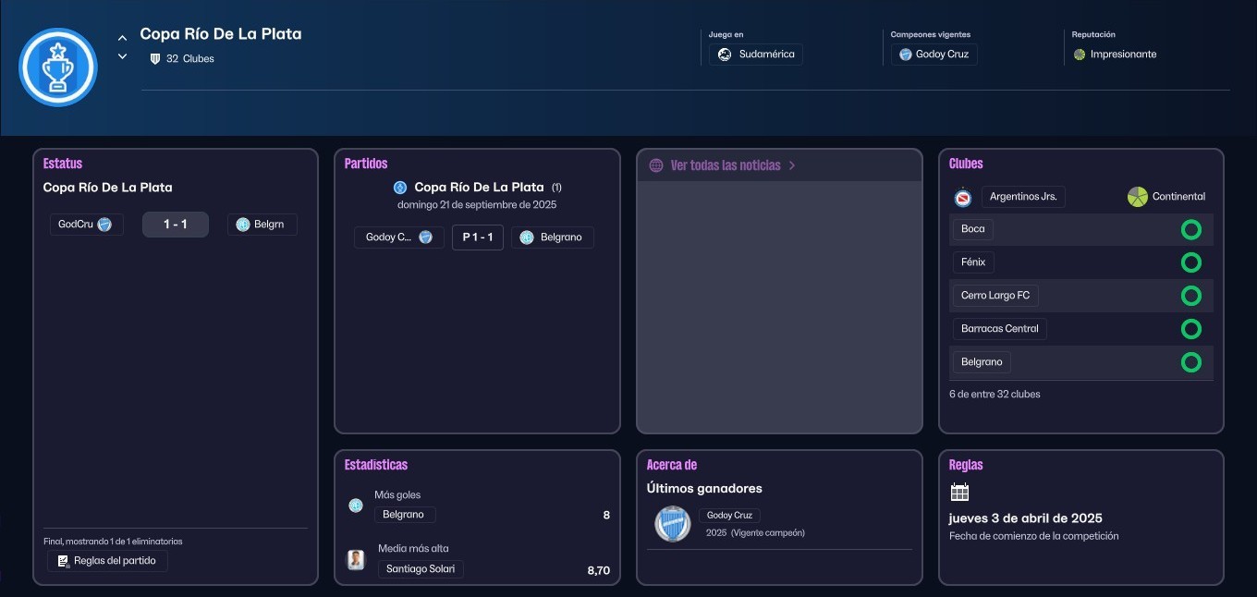Screen dimensions: 1257x597
Task: Click the Continental reputation pie icon
Action: [1137, 197]
